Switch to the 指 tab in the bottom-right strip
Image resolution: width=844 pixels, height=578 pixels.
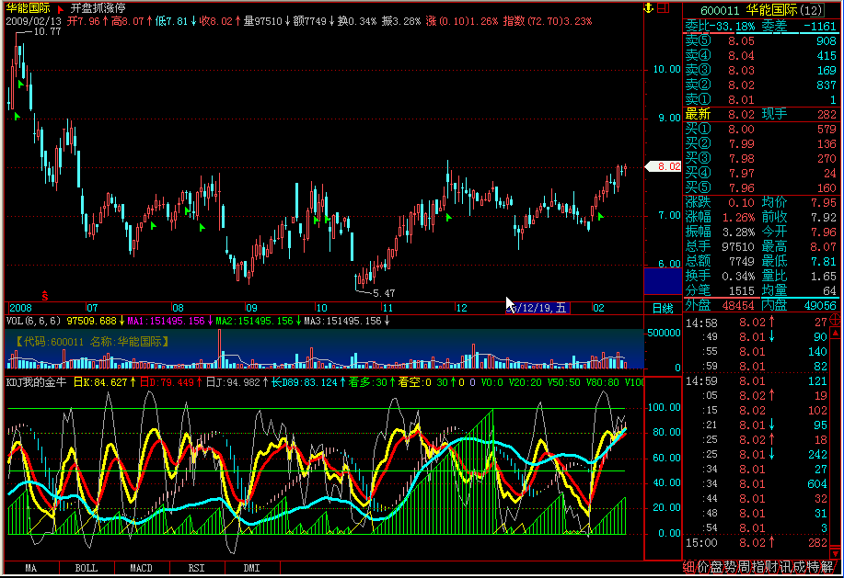[x=757, y=567]
